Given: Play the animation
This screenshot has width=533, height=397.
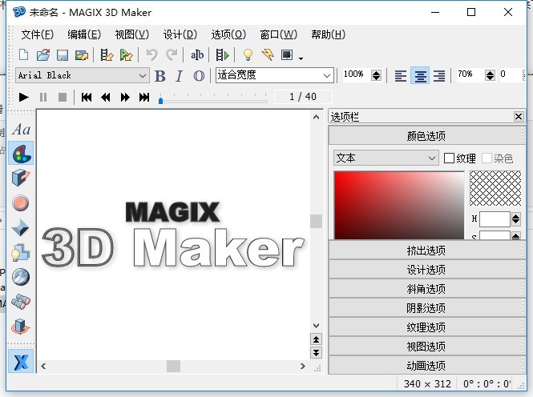Looking at the screenshot, I should (23, 98).
